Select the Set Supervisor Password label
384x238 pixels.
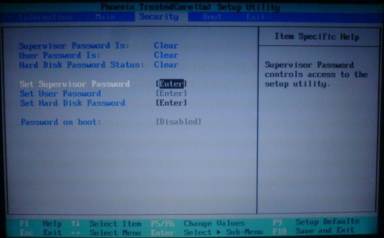(x=75, y=84)
